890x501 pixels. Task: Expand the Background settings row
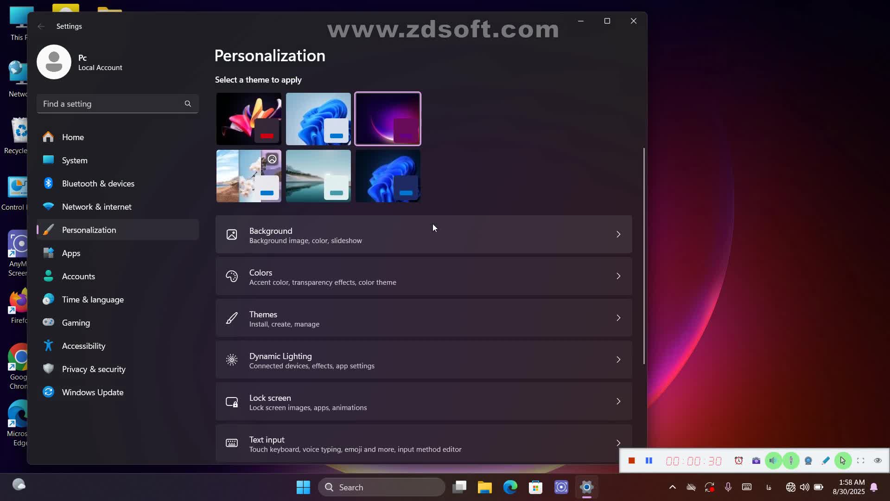423,235
